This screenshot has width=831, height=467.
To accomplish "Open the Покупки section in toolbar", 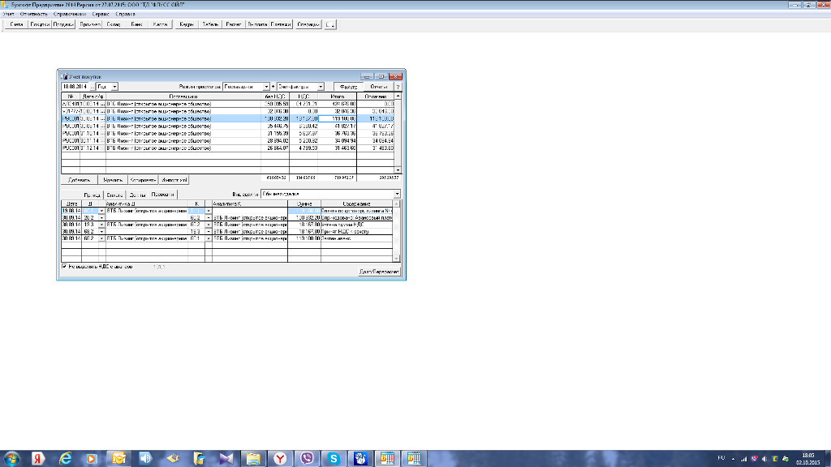I will 40,24.
